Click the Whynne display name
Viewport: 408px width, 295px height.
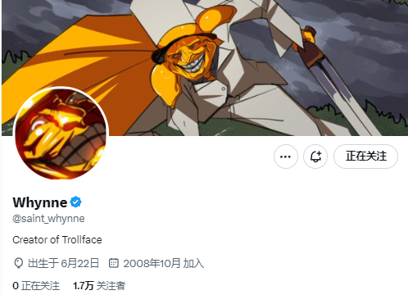[40, 202]
